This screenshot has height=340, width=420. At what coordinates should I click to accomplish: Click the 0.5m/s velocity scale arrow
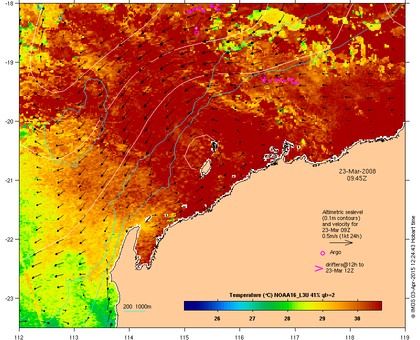tap(341, 242)
